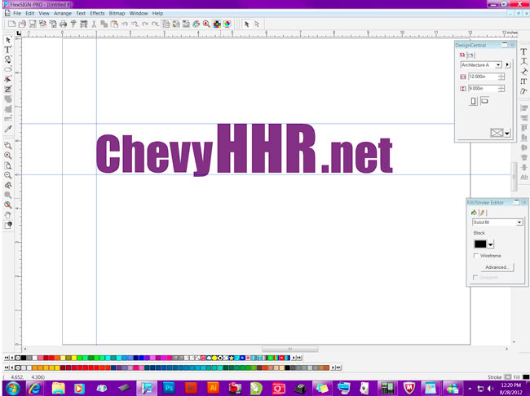The image size is (530, 396).
Task: Select the Zoom In magnifier tool
Action: (8, 156)
